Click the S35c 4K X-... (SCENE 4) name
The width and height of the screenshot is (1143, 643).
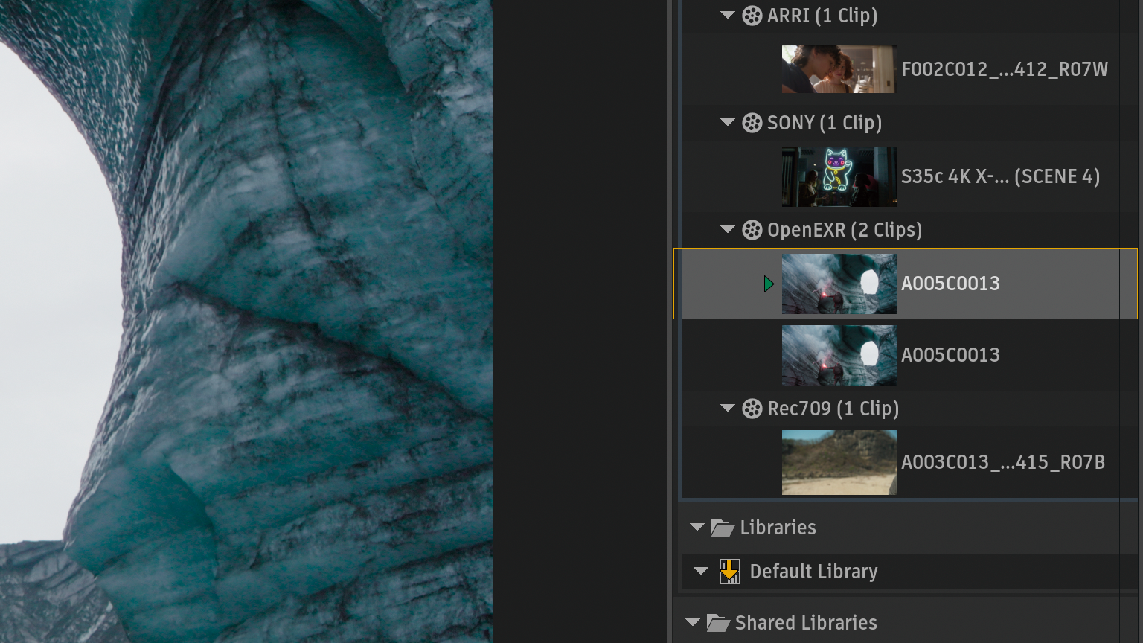1000,176
